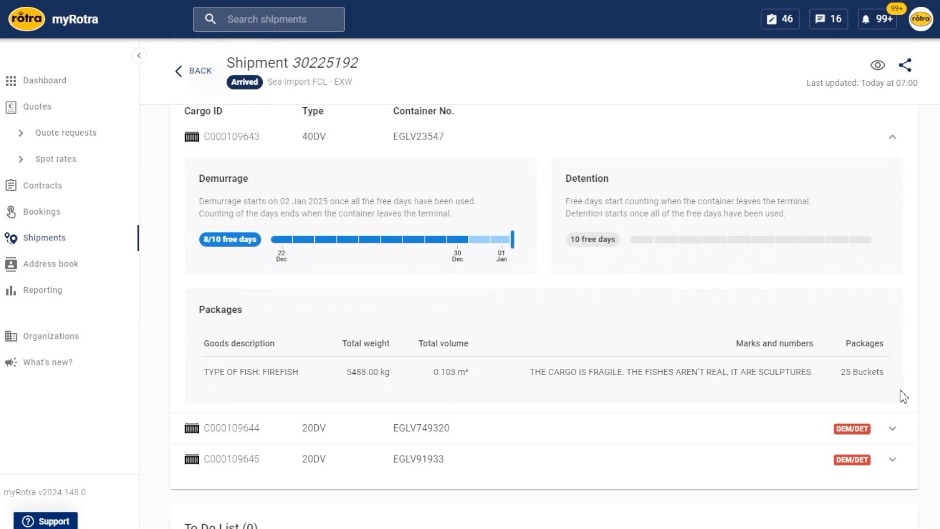Viewport: 940px width, 529px height.
Task: Click the Support question mark icon
Action: pos(28,522)
